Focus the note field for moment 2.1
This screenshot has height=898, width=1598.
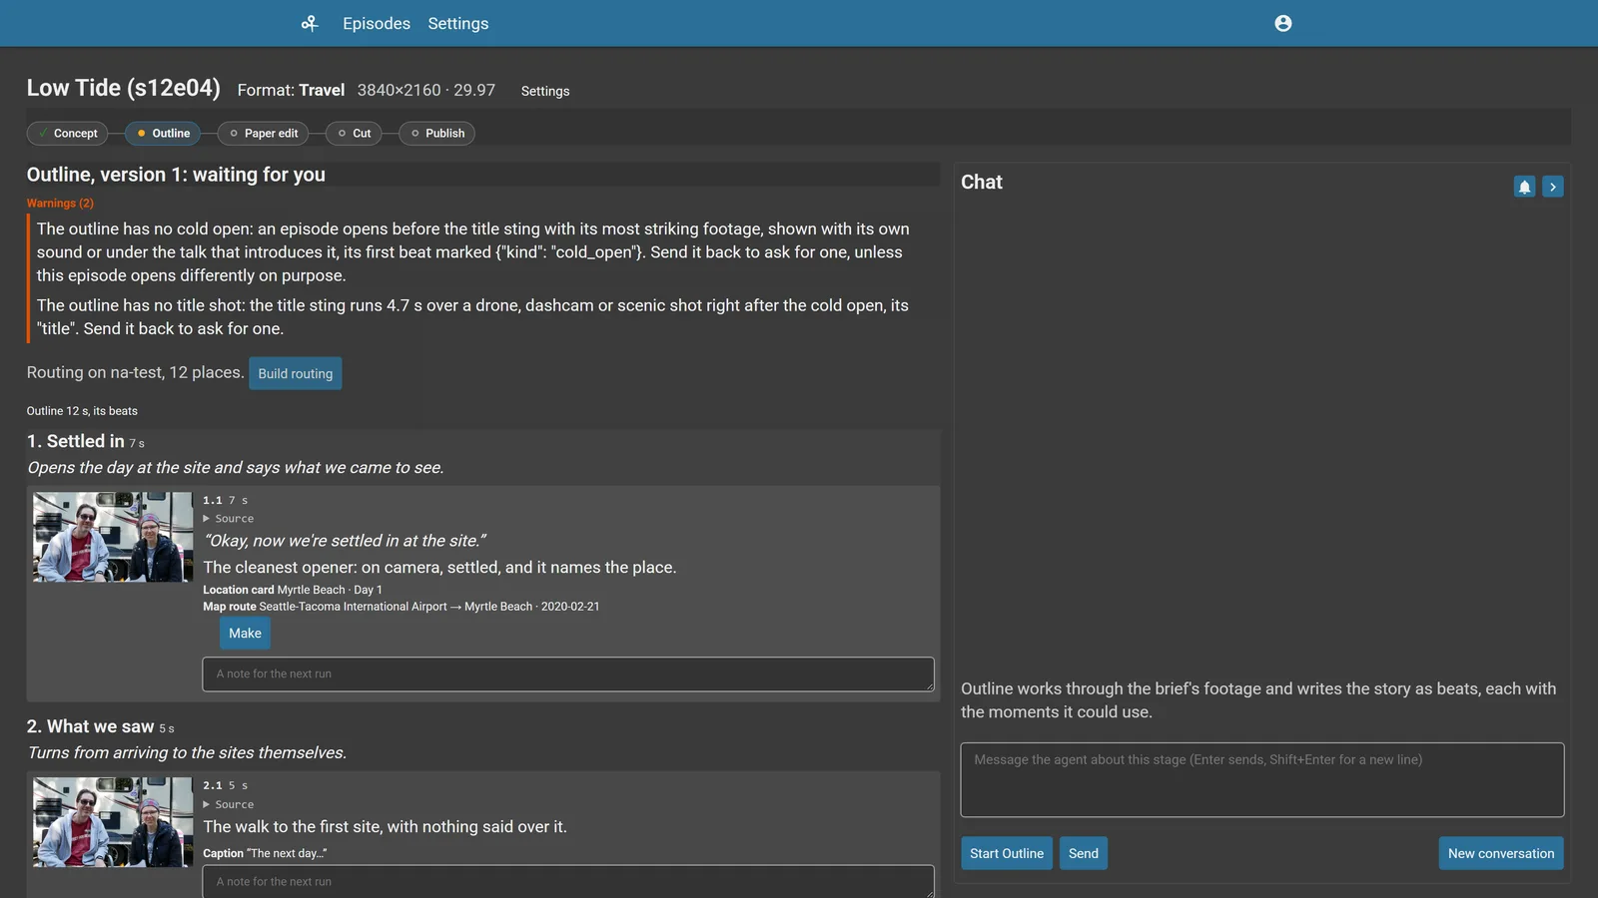(568, 882)
